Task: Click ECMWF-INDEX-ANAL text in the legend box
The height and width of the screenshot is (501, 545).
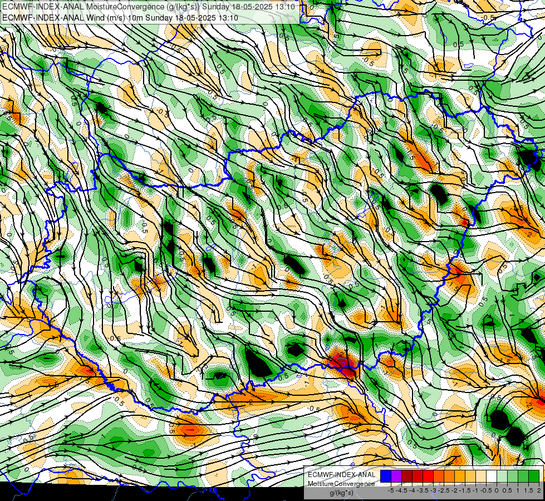Action: click(x=341, y=475)
